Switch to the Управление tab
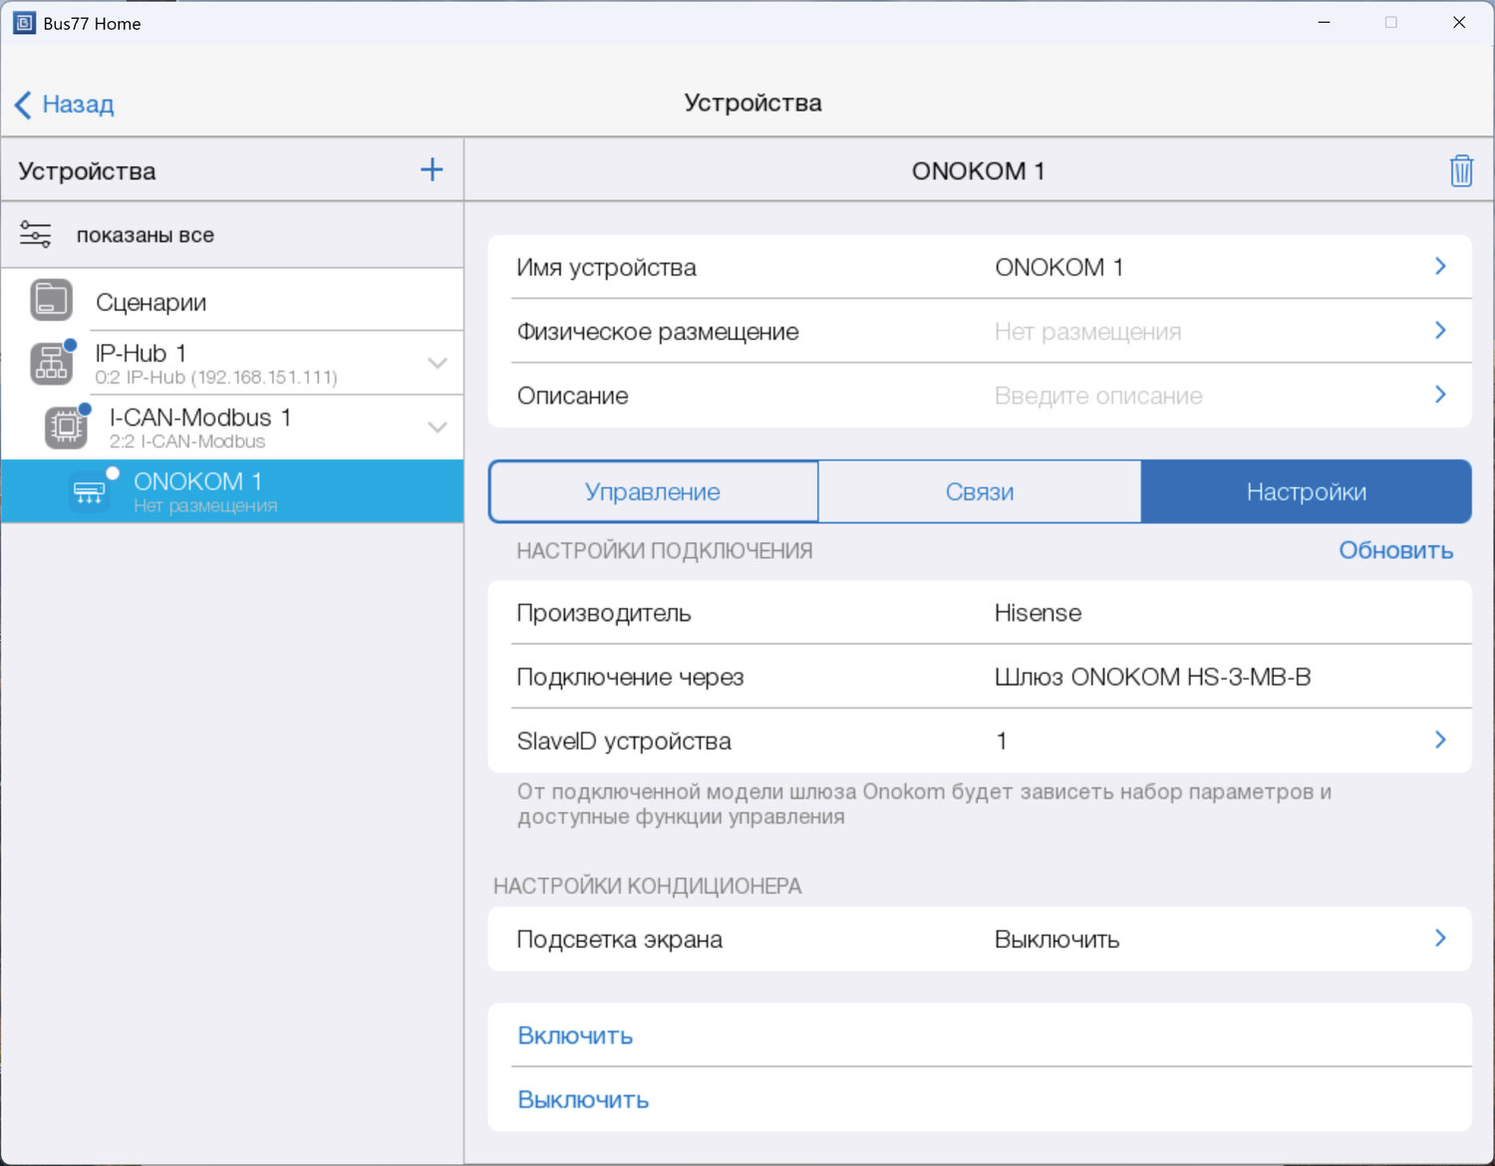The image size is (1495, 1166). coord(653,491)
